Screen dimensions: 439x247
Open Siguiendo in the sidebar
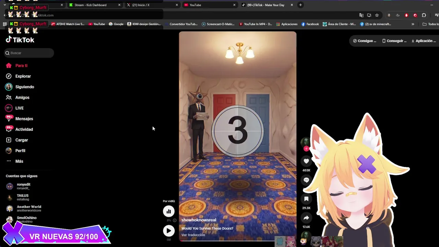[x=20, y=87]
